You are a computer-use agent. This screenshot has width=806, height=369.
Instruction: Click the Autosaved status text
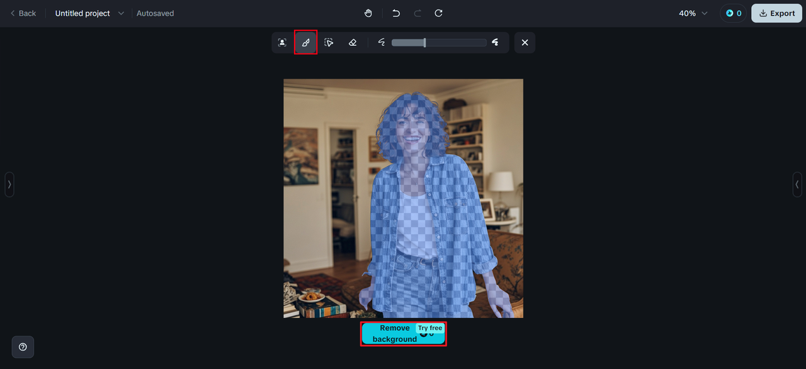(x=156, y=13)
